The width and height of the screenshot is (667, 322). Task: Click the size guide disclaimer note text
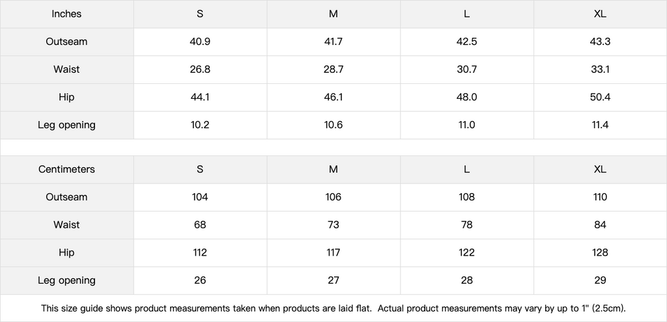click(333, 308)
